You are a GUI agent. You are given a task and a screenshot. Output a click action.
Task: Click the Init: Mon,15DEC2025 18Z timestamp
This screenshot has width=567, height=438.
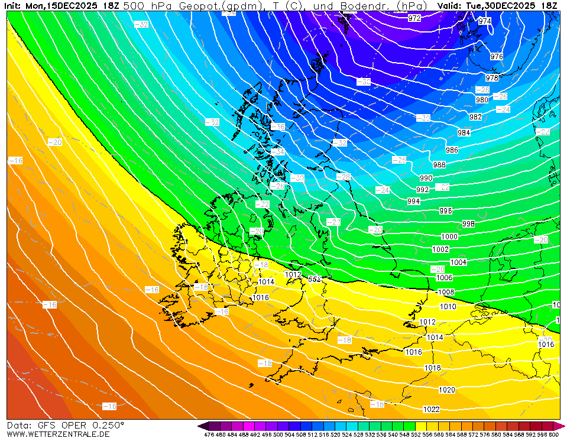coord(60,5)
